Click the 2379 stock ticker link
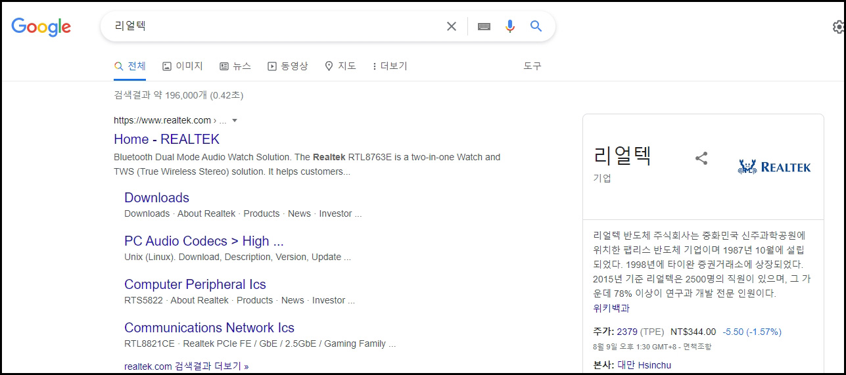 627,332
